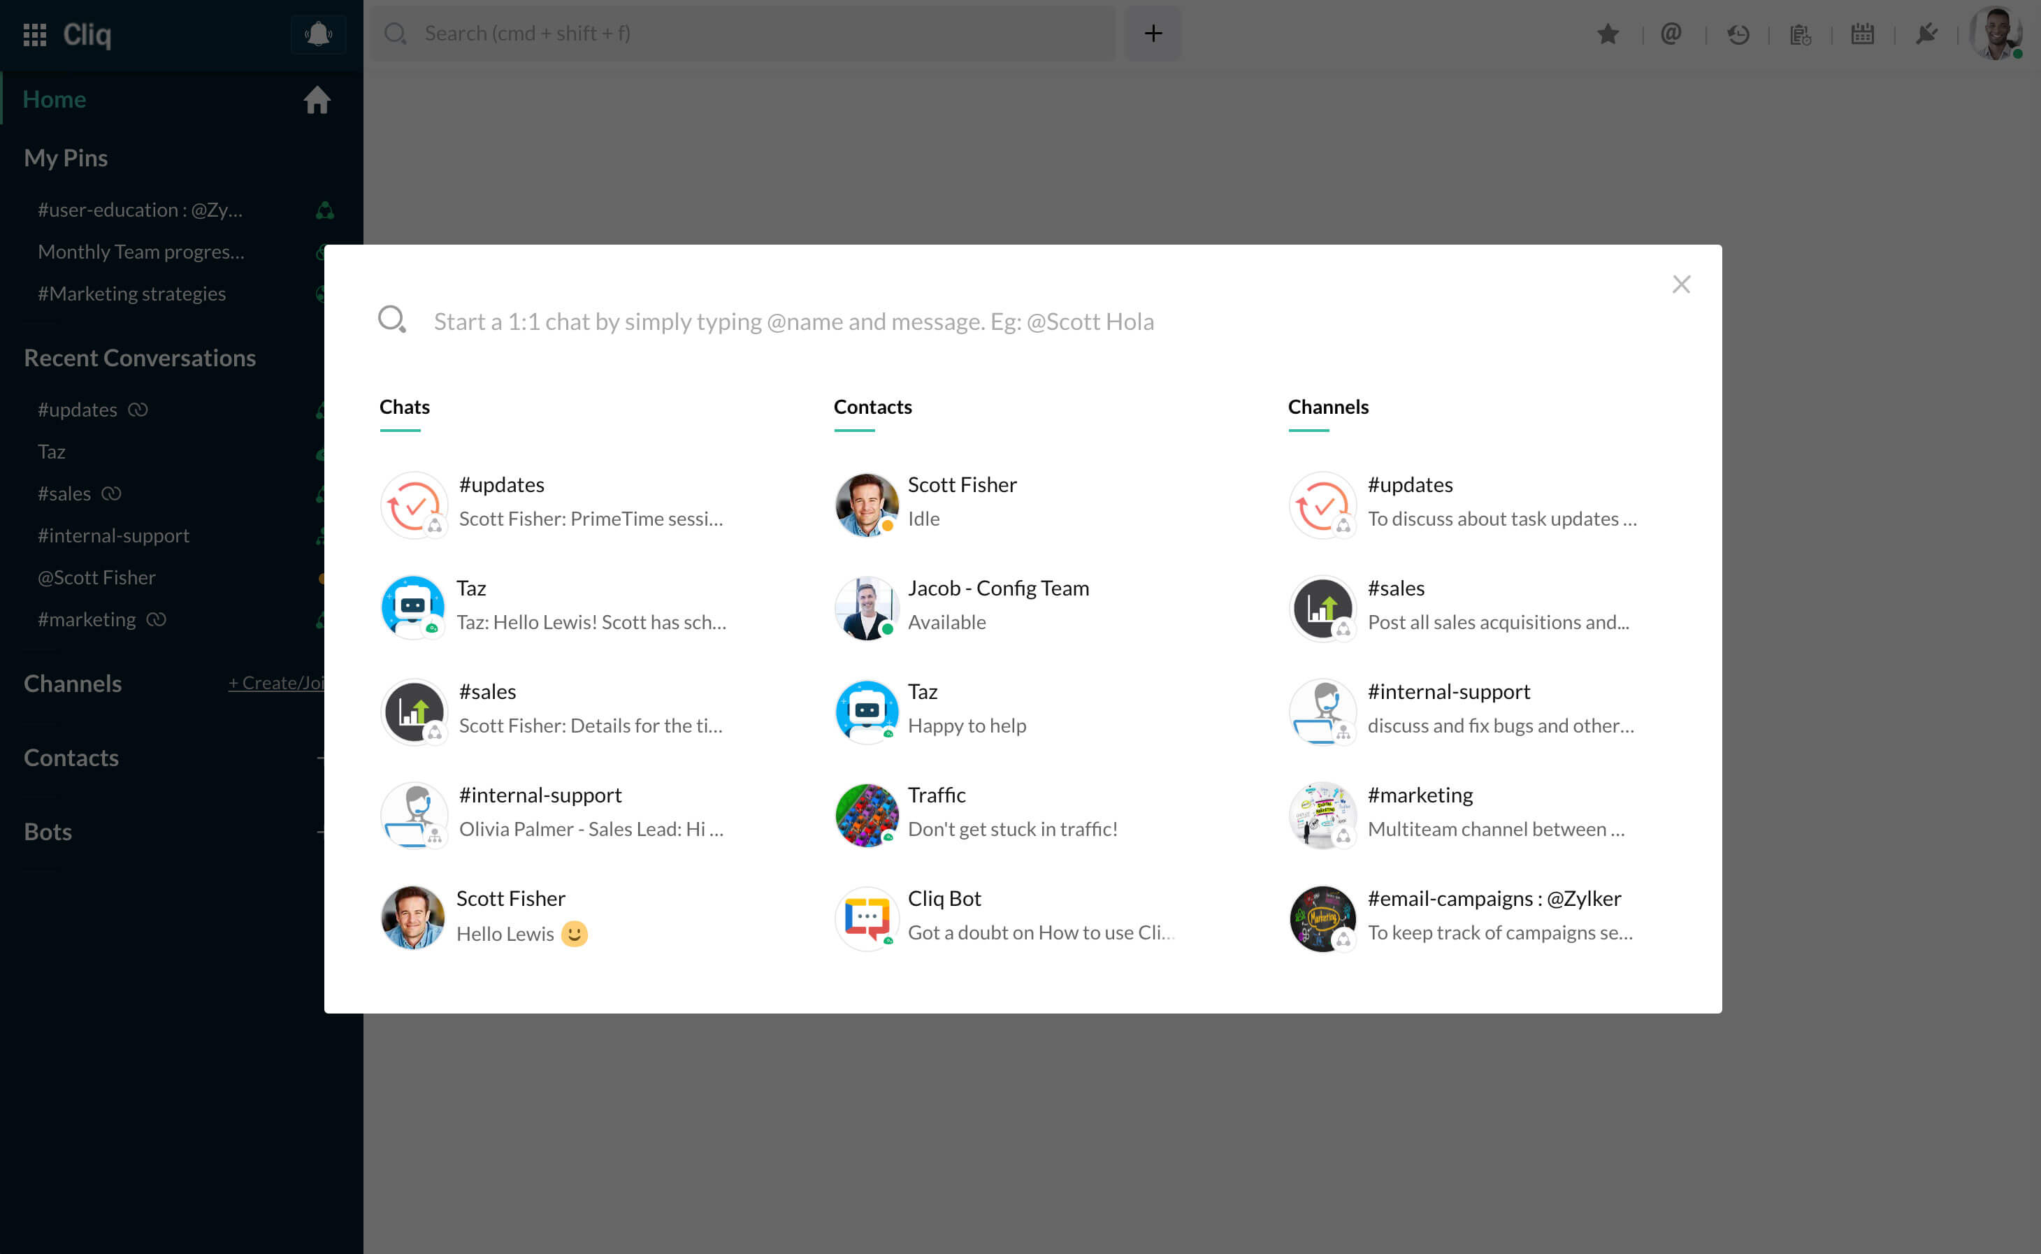Viewport: 2041px width, 1254px height.
Task: Click the notification bell icon
Action: tap(319, 34)
